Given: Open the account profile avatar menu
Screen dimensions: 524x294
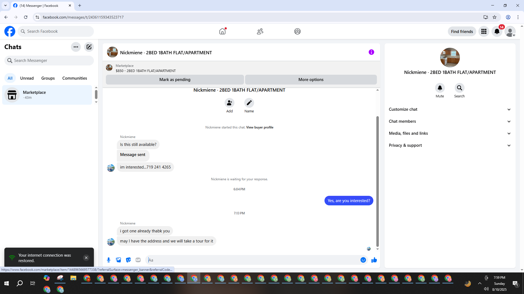Looking at the screenshot, I should (510, 31).
